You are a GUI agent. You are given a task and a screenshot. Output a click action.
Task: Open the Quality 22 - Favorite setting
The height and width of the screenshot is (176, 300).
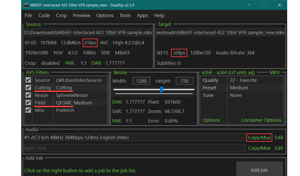coord(243,80)
